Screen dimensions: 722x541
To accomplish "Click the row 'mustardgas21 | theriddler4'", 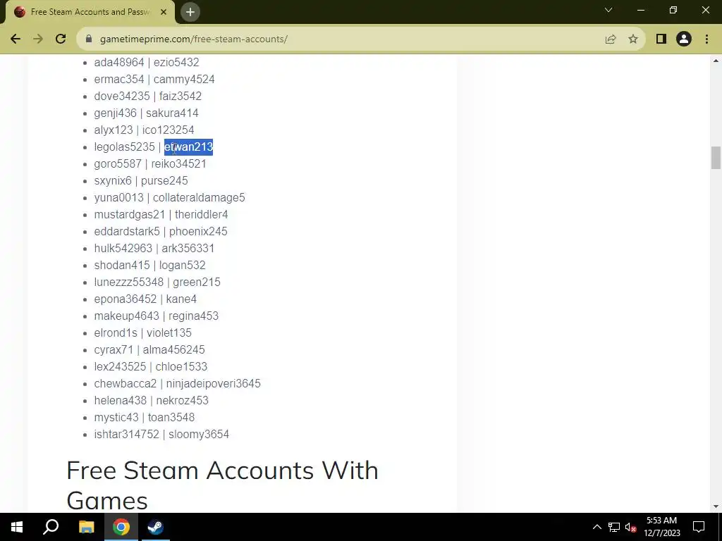I will pos(161,214).
